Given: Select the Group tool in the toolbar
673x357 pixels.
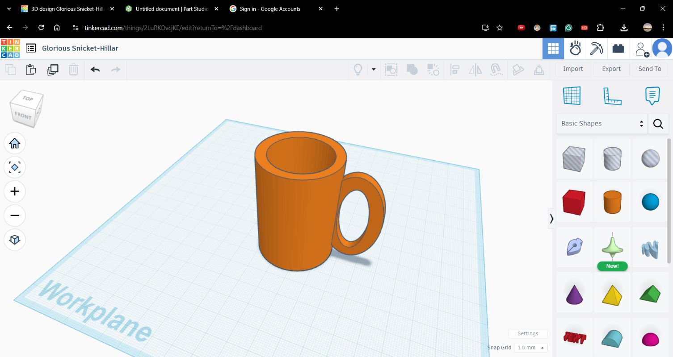Looking at the screenshot, I should click(x=412, y=70).
